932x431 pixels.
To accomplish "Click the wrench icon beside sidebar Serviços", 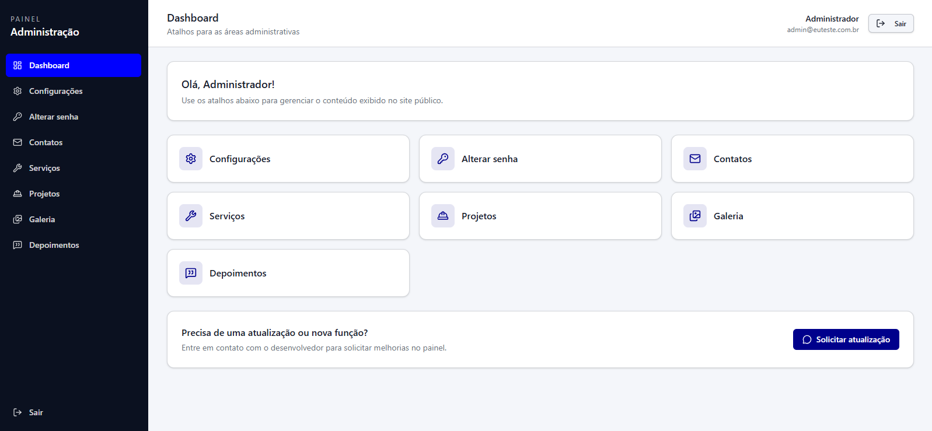I will tap(18, 168).
